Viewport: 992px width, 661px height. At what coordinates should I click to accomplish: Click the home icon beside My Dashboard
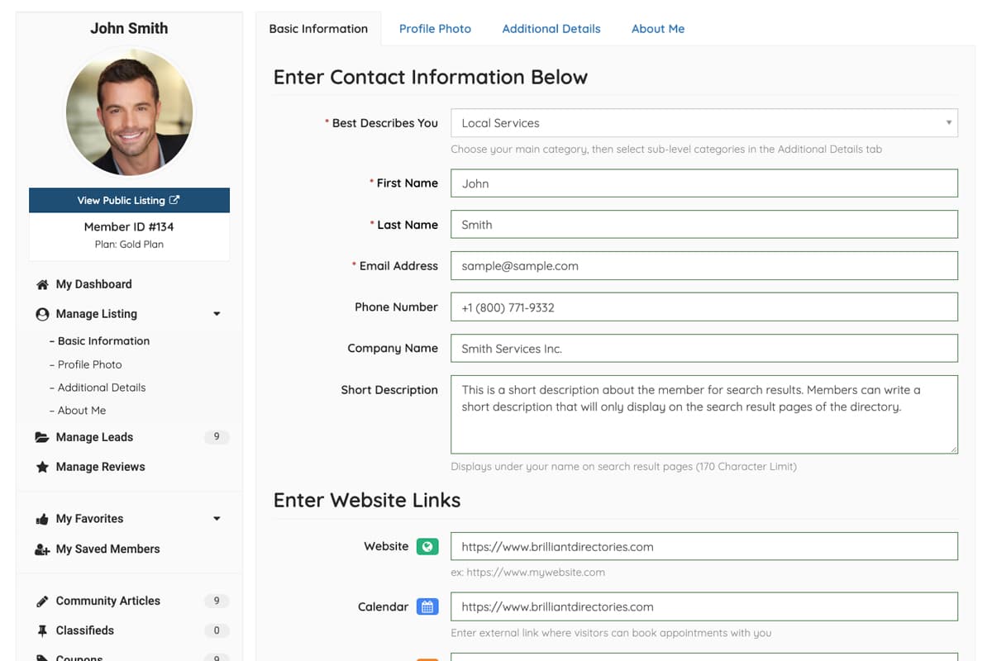tap(42, 284)
